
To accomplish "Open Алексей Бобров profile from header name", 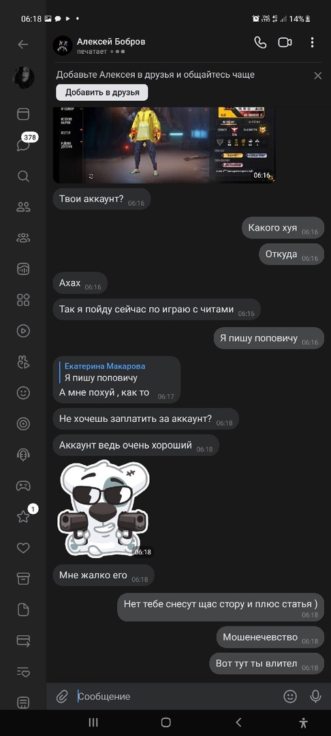I will (111, 42).
